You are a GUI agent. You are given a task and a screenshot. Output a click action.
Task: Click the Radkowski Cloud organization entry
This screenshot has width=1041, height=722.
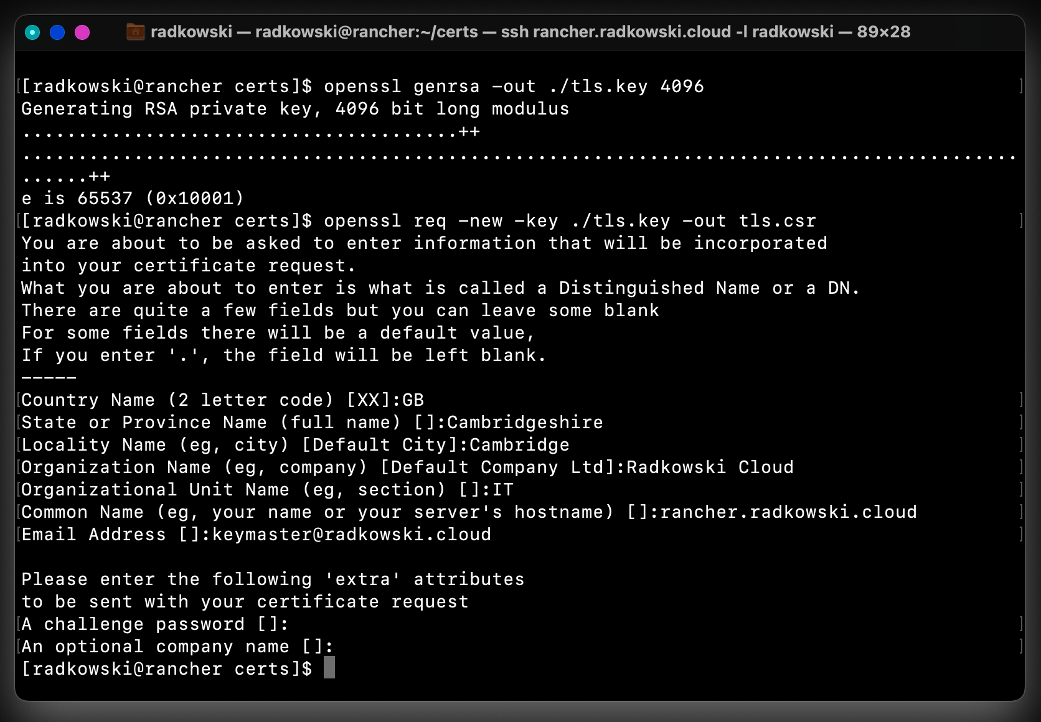pyautogui.click(x=710, y=467)
